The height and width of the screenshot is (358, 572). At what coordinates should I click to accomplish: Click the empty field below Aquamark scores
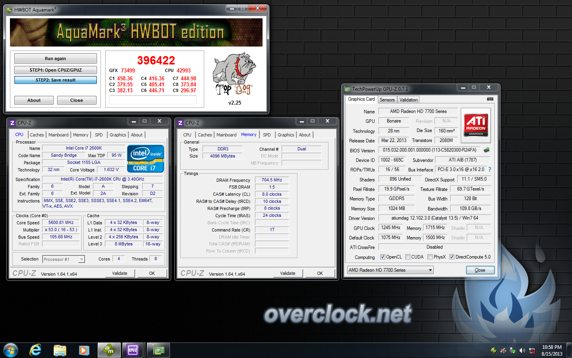click(x=153, y=100)
